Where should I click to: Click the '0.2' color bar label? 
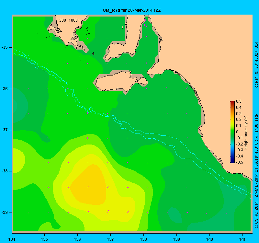pos(239,120)
